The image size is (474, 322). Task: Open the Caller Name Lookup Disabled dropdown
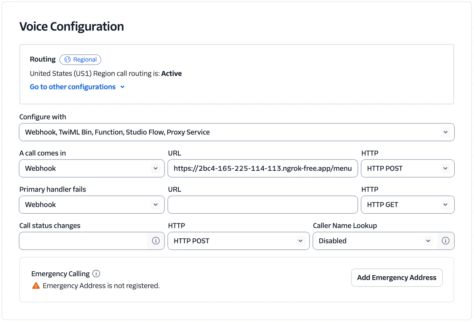click(372, 241)
